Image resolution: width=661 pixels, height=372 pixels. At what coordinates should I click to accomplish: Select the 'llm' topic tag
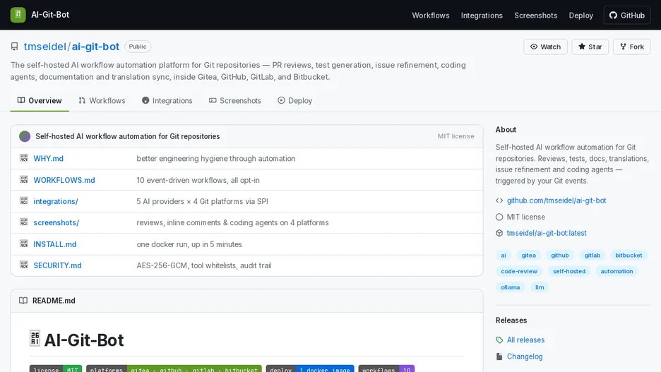(x=540, y=287)
